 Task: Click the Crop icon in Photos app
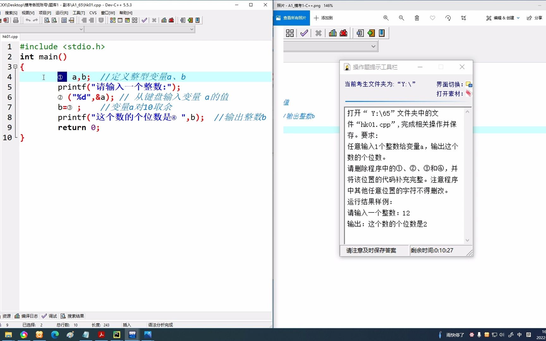(464, 18)
